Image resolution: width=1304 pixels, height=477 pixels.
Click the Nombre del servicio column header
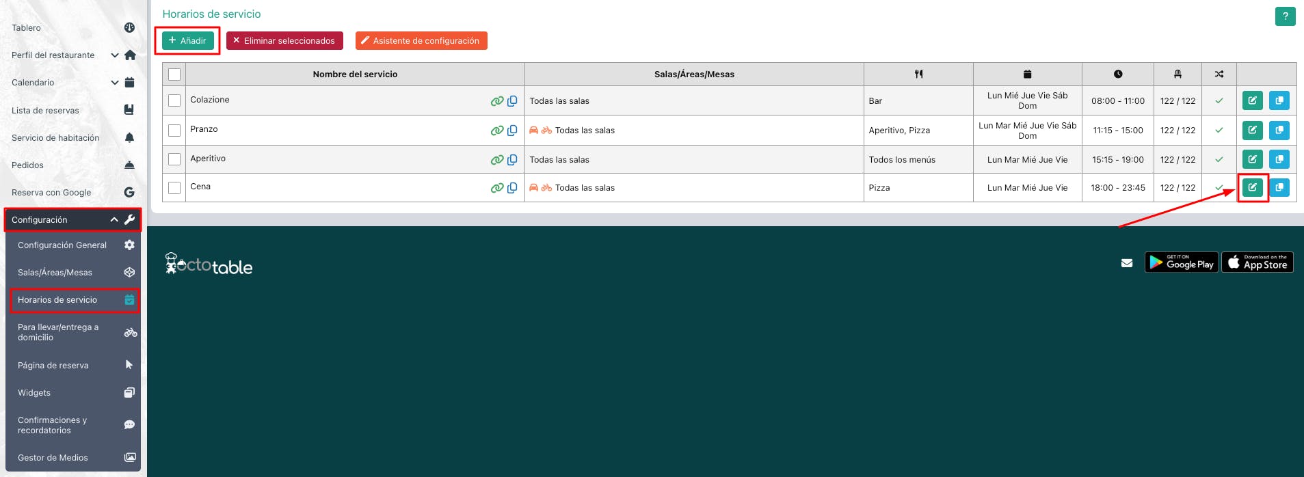(355, 74)
